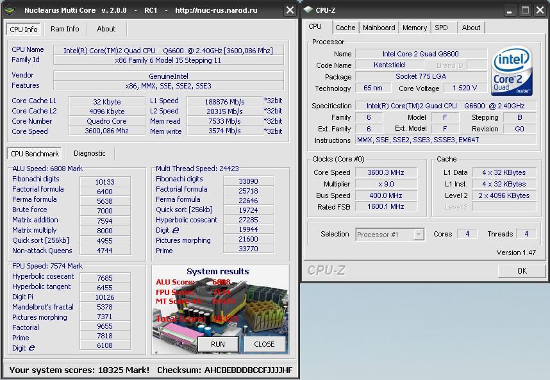Click the Kentsfield code name field in CPU-Z
Screen dimensions: 550x380
tap(389, 65)
